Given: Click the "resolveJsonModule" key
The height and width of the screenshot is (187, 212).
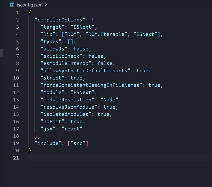Looking at the screenshot, I should 69,107.
